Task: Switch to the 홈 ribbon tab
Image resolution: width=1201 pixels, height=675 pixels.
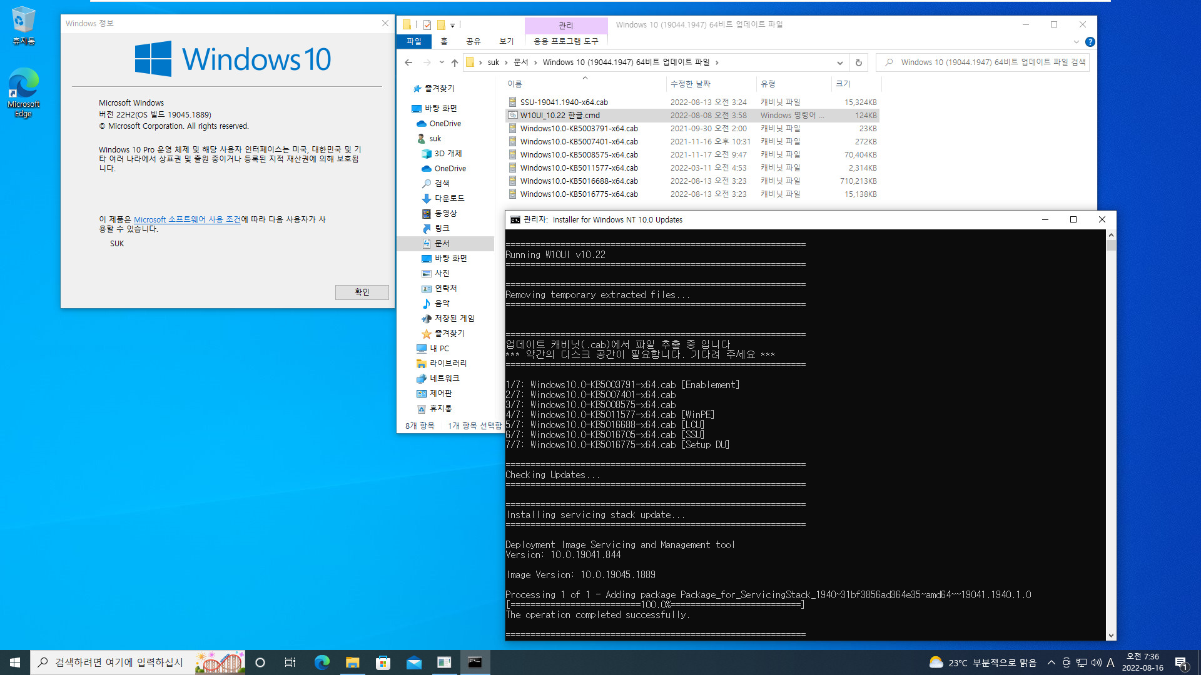Action: (x=444, y=41)
